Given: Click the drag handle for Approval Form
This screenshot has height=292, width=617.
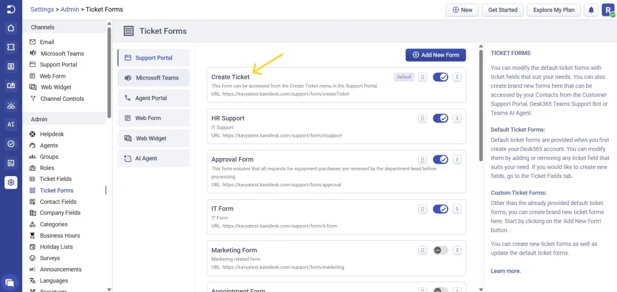Looking at the screenshot, I should [x=422, y=160].
